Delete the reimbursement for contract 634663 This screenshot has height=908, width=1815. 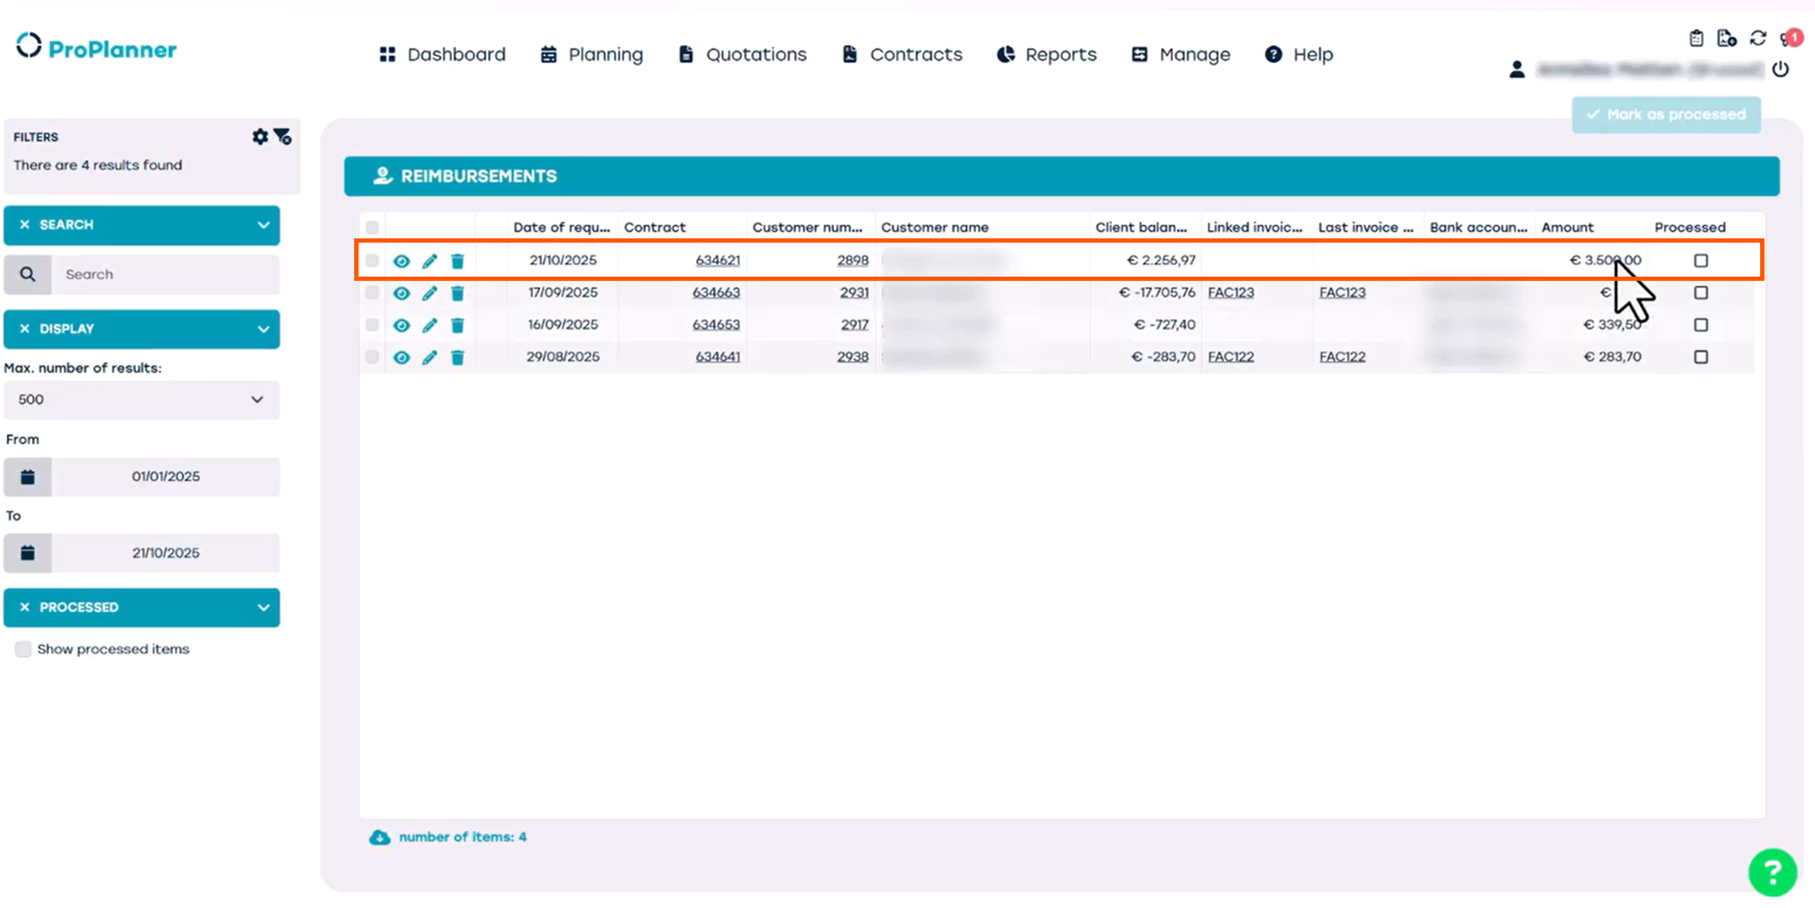tap(457, 293)
